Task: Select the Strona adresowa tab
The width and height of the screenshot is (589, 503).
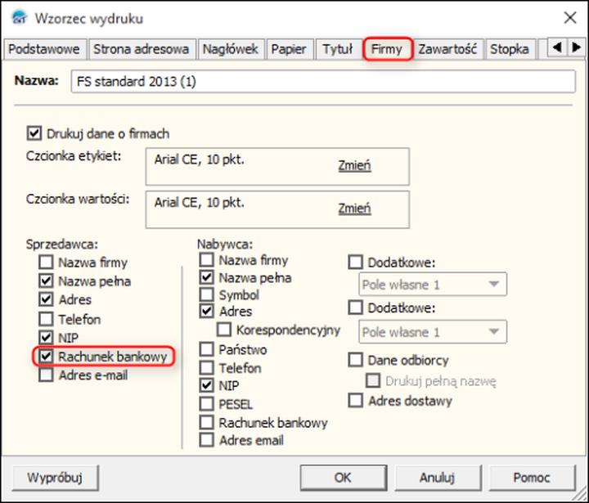Action: click(142, 49)
